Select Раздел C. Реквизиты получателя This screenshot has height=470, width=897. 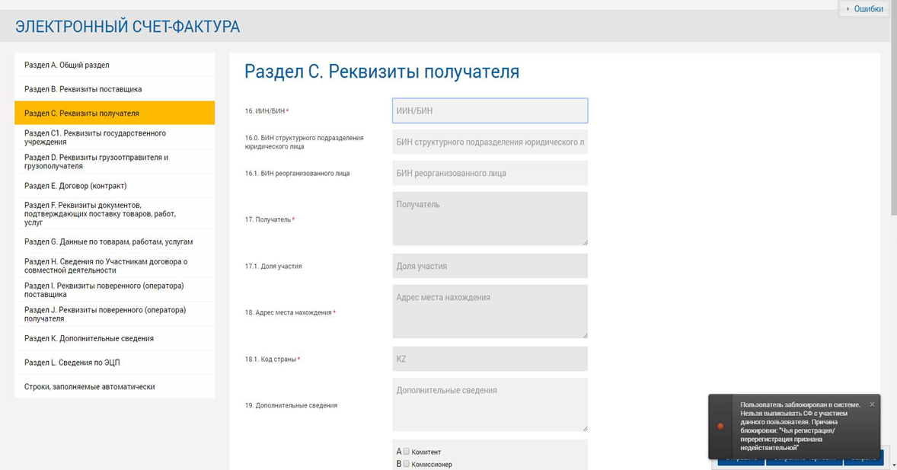[x=114, y=113]
